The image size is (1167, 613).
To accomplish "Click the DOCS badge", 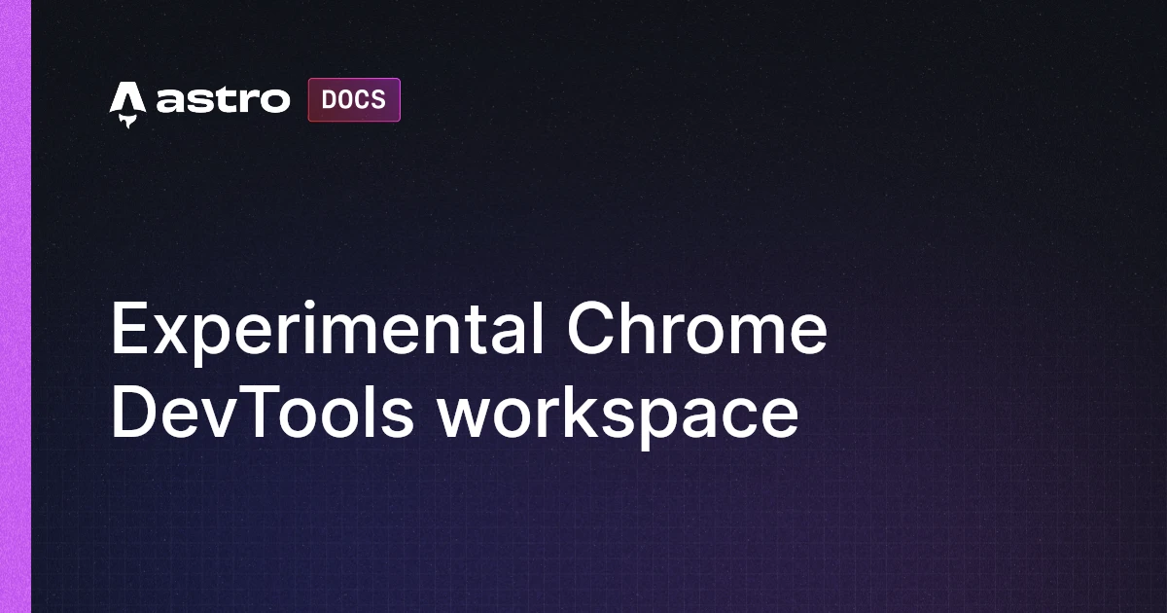I will coord(354,99).
